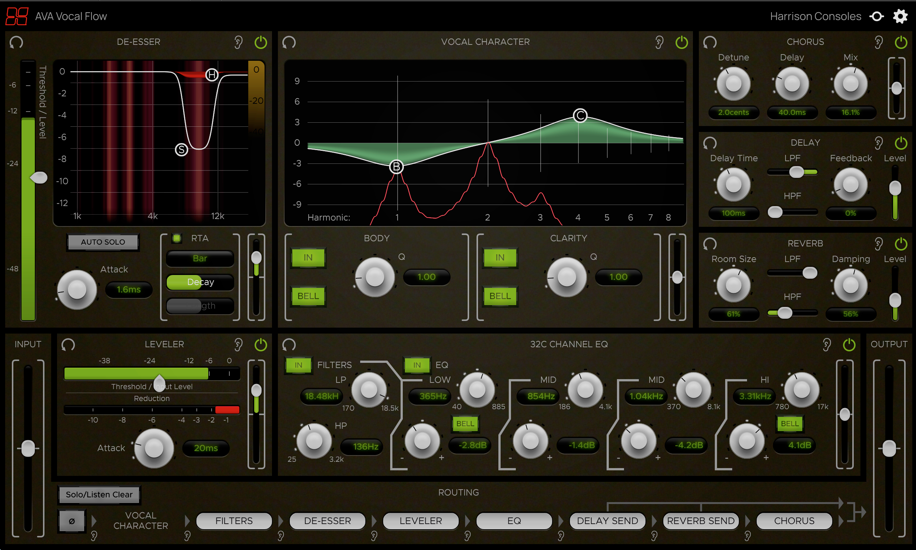
Task: Open the Decay selector in the RTA section
Action: 200,282
